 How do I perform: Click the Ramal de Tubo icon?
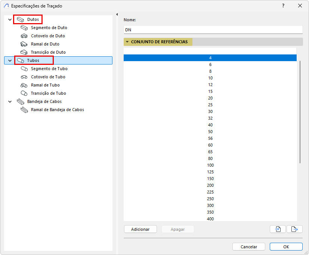pos(24,85)
